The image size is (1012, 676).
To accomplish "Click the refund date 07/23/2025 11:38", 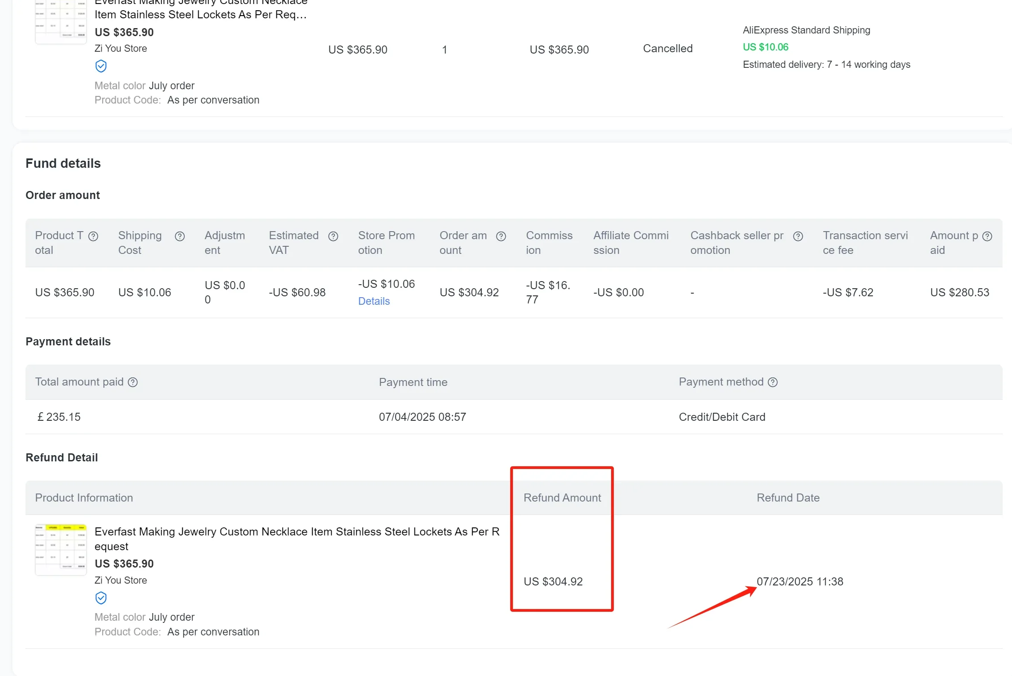I will 800,581.
